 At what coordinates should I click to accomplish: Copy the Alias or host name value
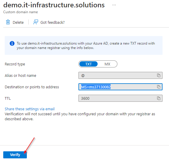(x=159, y=75)
